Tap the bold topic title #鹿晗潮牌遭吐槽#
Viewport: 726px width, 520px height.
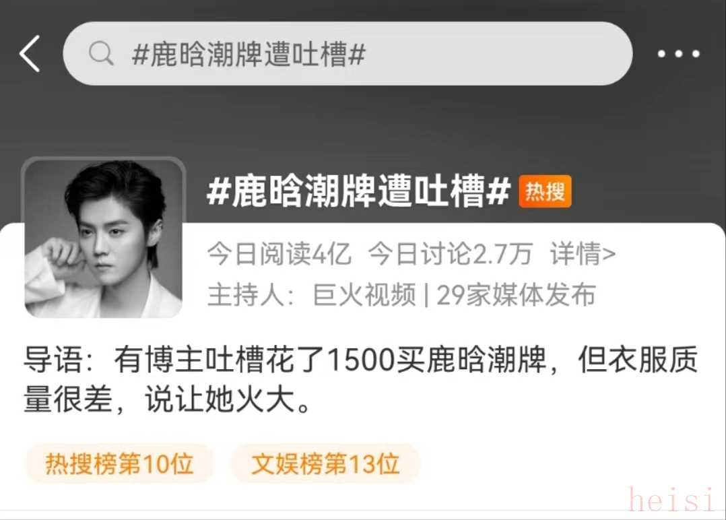pyautogui.click(x=359, y=191)
